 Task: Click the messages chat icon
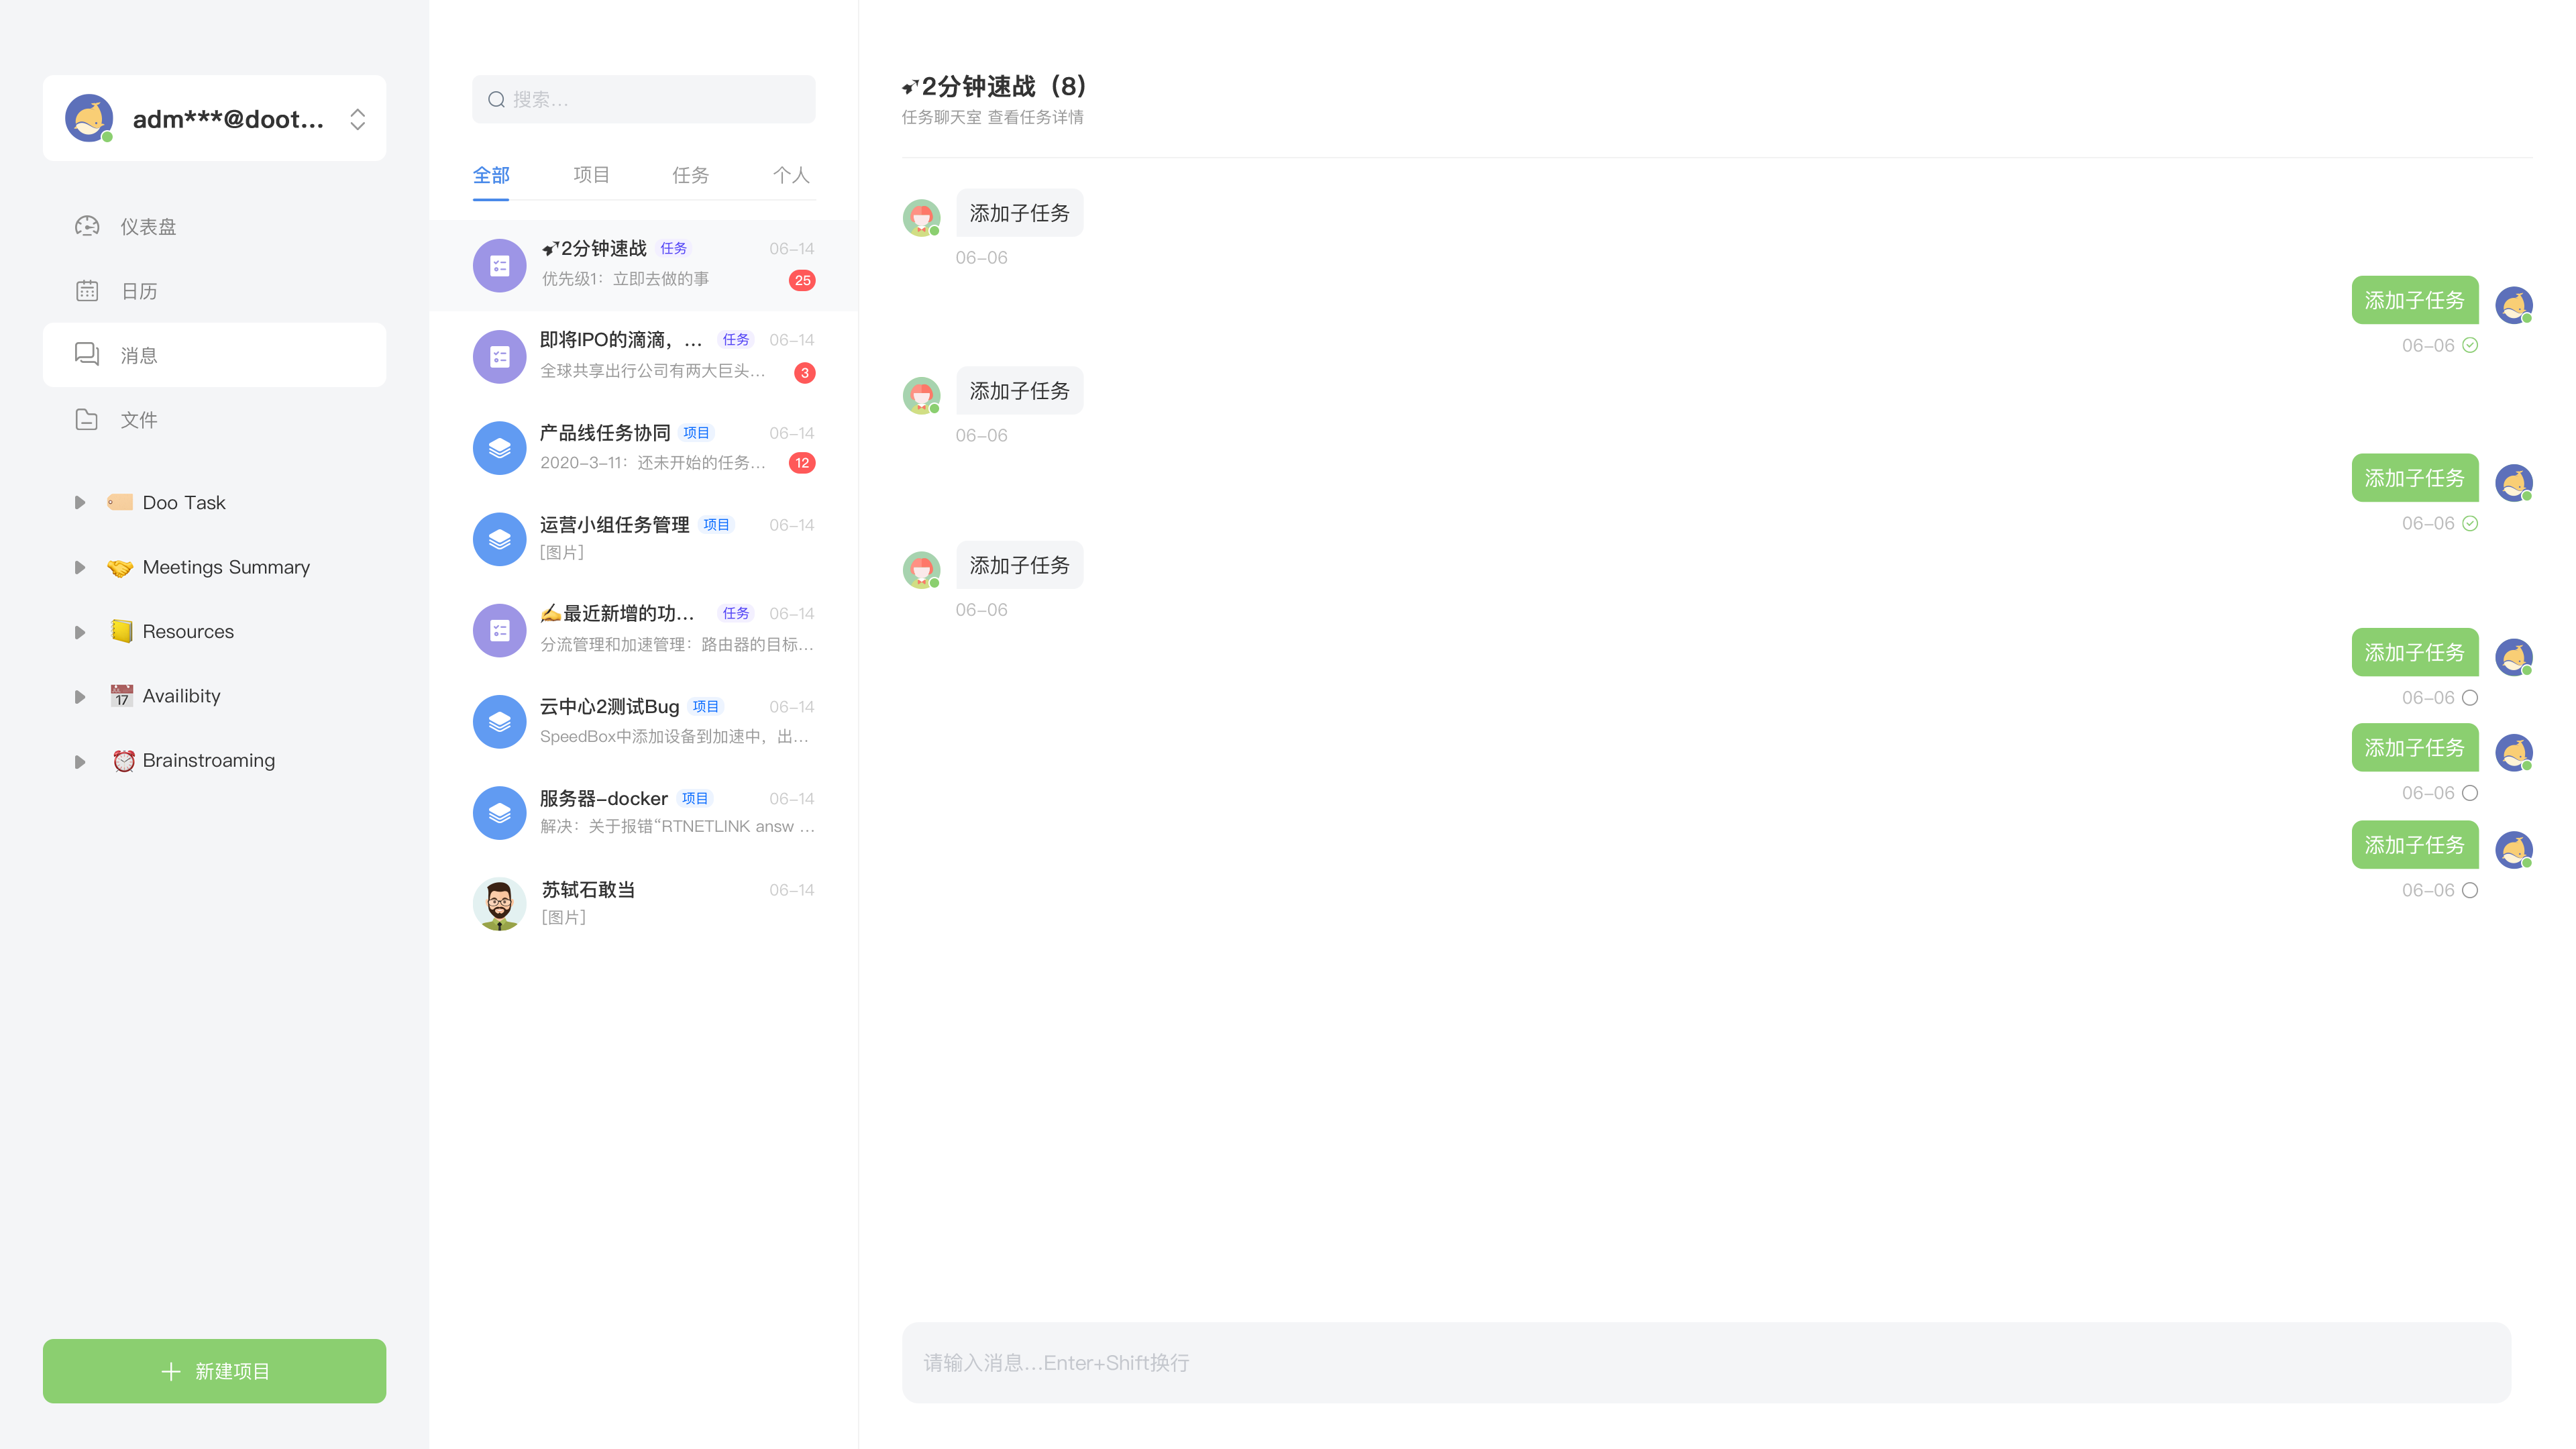point(87,354)
